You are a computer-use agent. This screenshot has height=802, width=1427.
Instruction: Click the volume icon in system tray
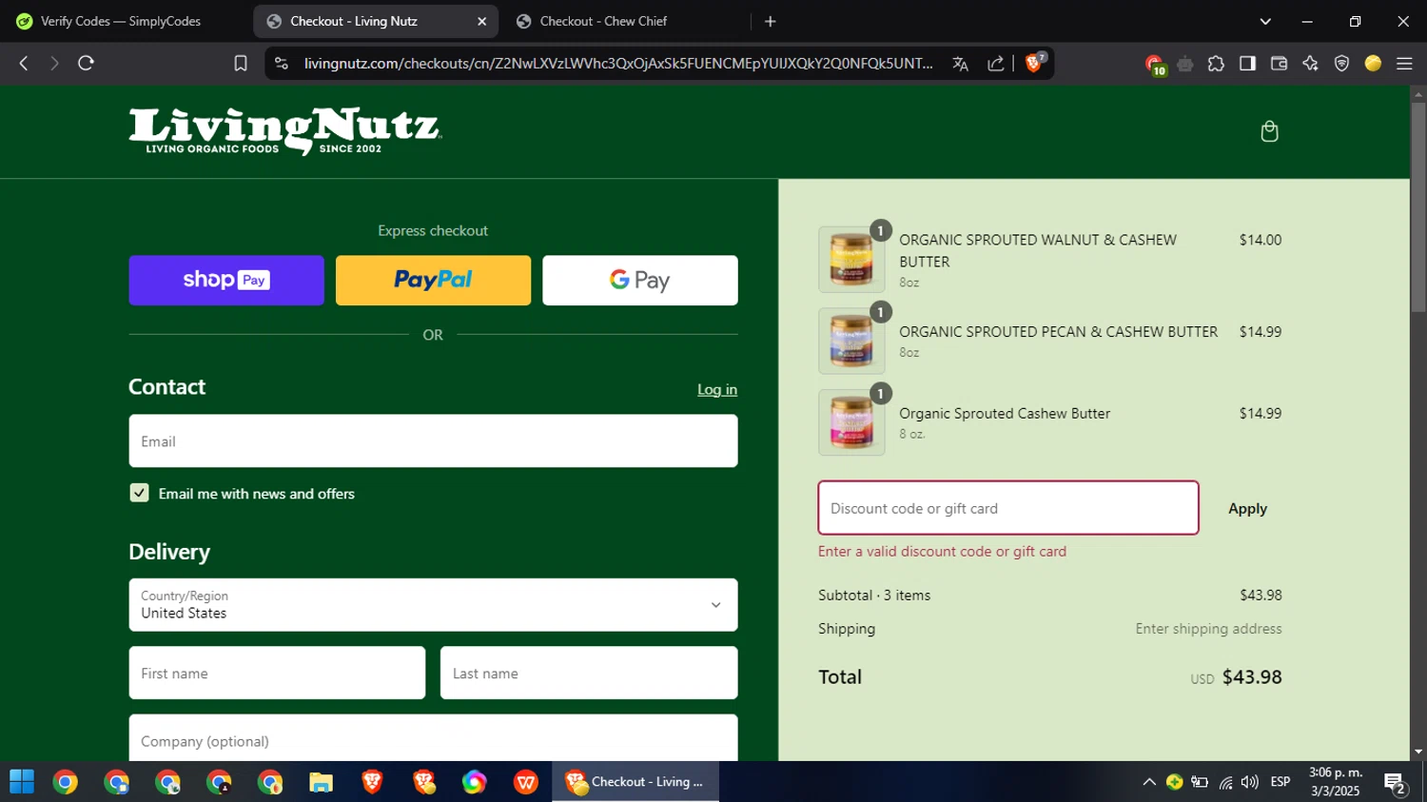point(1250,782)
